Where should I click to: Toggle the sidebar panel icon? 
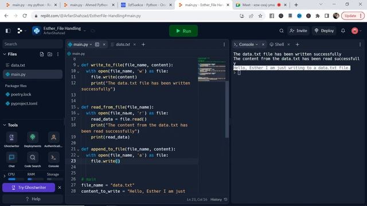tap(8, 30)
